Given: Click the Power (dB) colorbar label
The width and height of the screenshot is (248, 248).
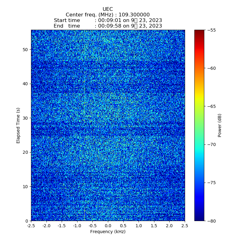Looking at the screenshot, I should click(219, 125).
